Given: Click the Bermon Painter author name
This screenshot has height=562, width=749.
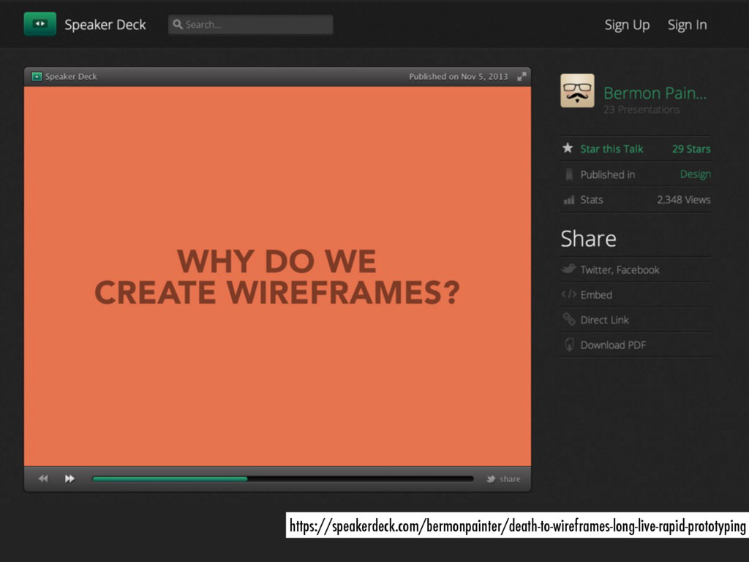Looking at the screenshot, I should [655, 93].
